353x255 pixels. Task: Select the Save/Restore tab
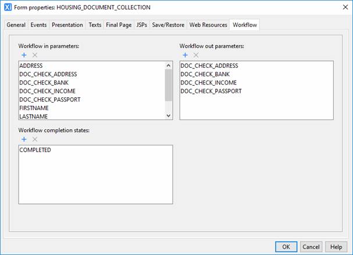(168, 25)
